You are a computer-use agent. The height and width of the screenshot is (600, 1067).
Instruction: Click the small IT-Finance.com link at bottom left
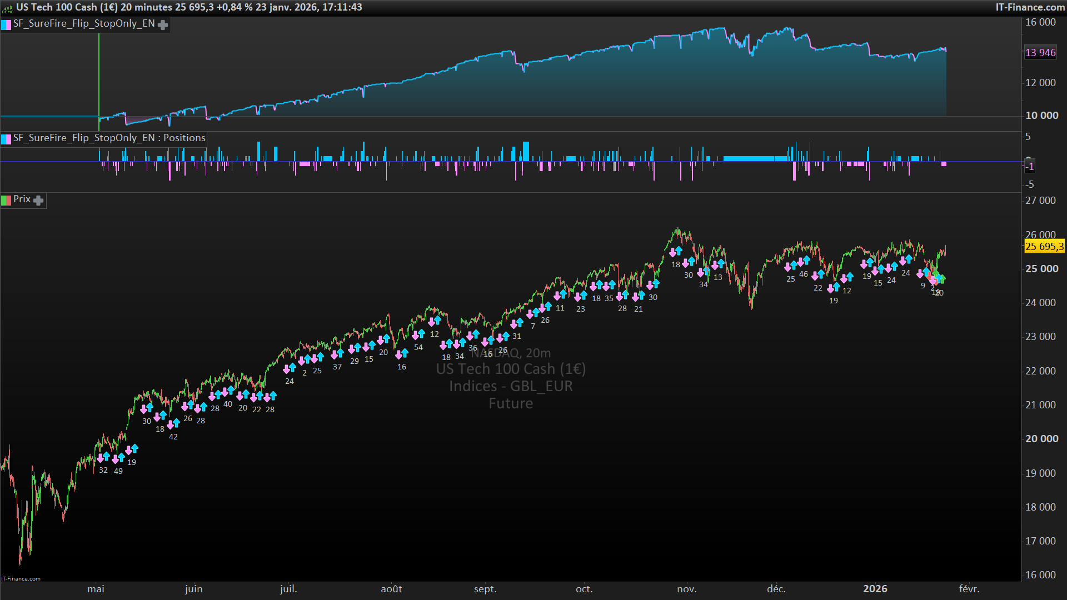pos(21,578)
